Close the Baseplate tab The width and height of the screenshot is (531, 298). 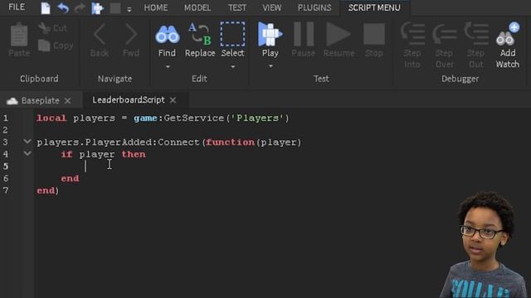68,101
